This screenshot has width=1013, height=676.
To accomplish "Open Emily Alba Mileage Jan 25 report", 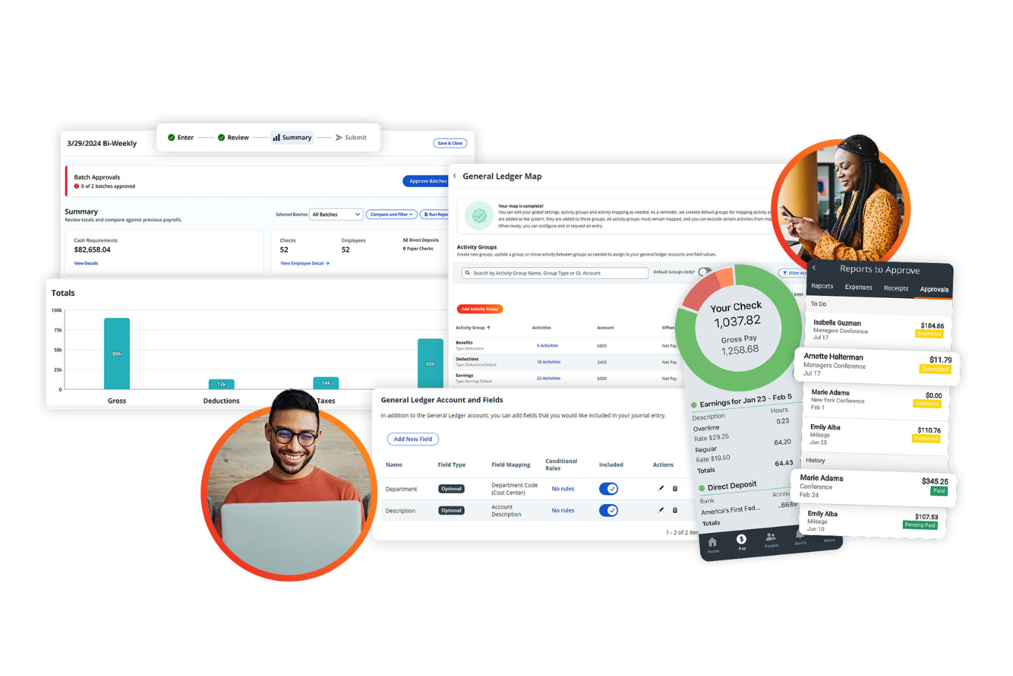I will click(x=876, y=435).
